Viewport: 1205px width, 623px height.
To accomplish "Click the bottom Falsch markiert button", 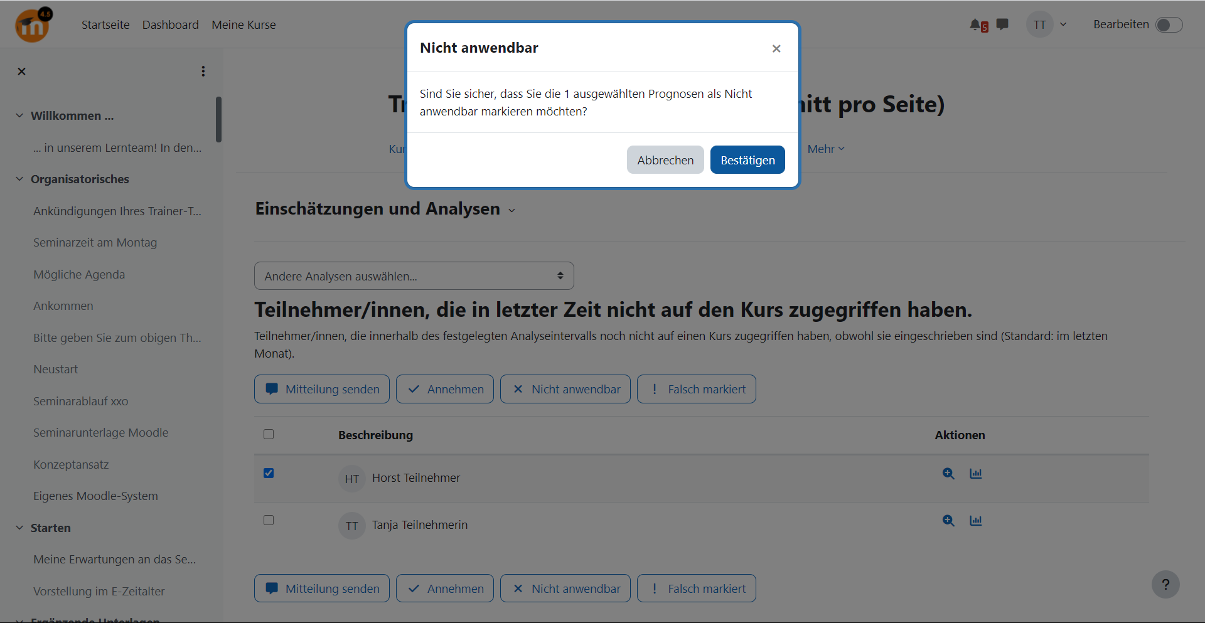I will [x=697, y=588].
